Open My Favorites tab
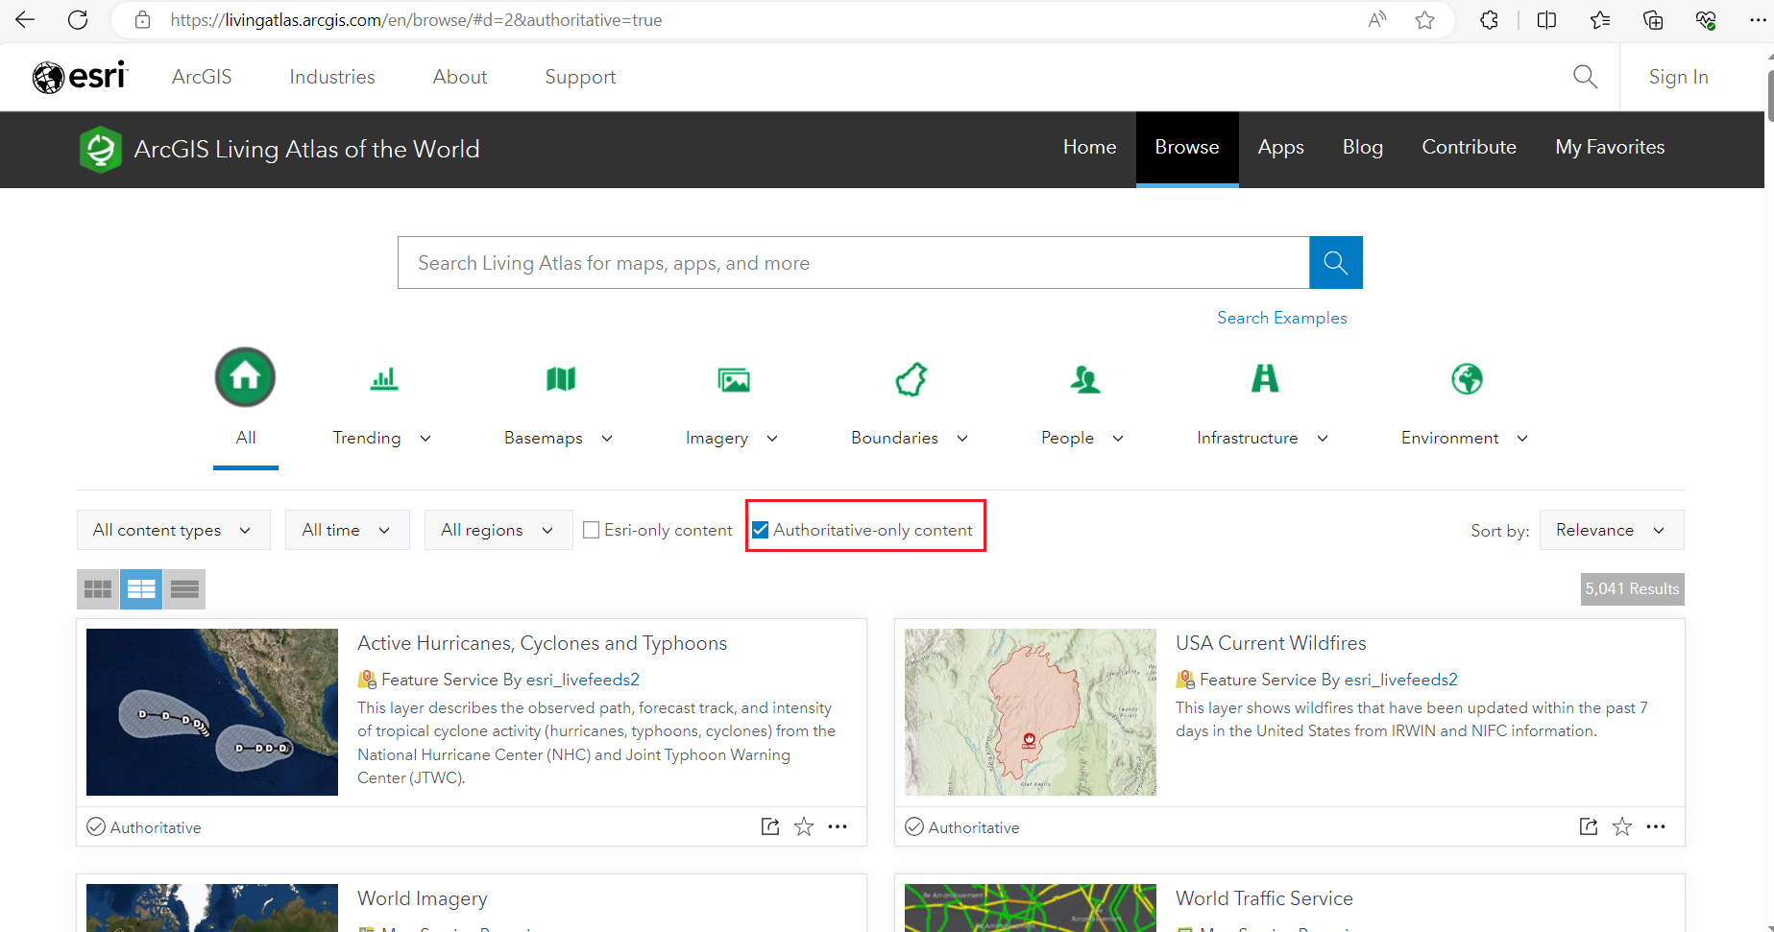 [1610, 147]
